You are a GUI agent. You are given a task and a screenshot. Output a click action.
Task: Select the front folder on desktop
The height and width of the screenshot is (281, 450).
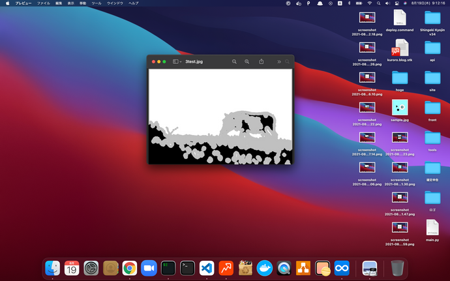(x=432, y=111)
